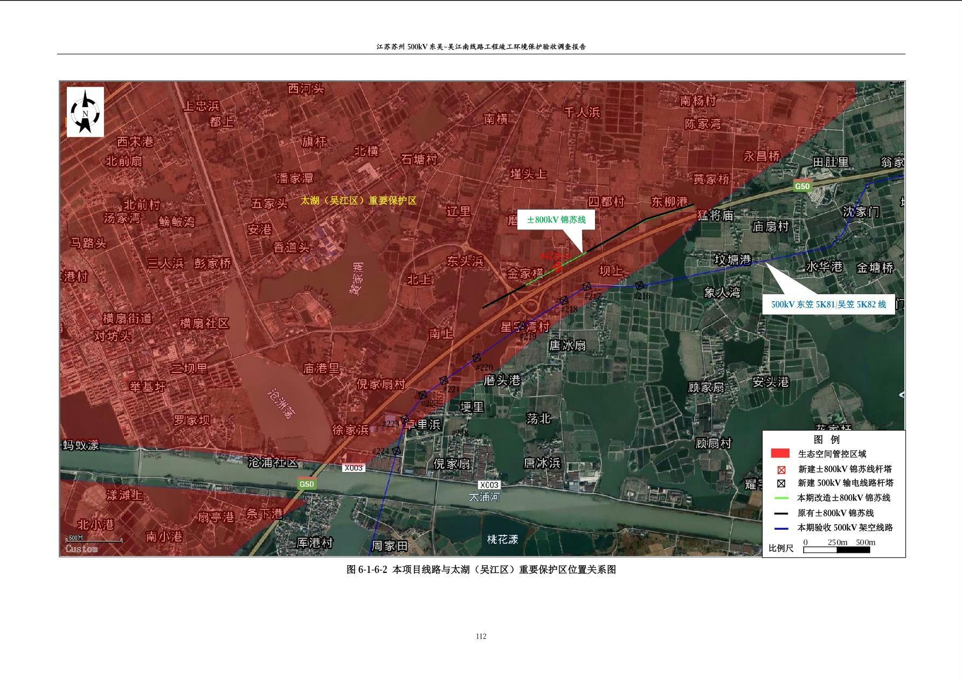Image resolution: width=962 pixels, height=680 pixels.
Task: Click legend entry 原有±800kV 锦苏线
Action: tap(836, 514)
